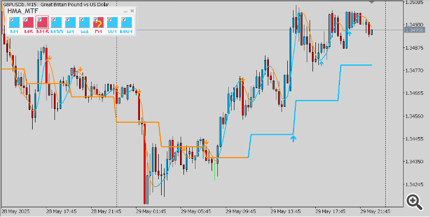Image resolution: width=430 pixels, height=217 pixels.
Task: Click the 28 May 21:45 time label
Action: point(106,211)
